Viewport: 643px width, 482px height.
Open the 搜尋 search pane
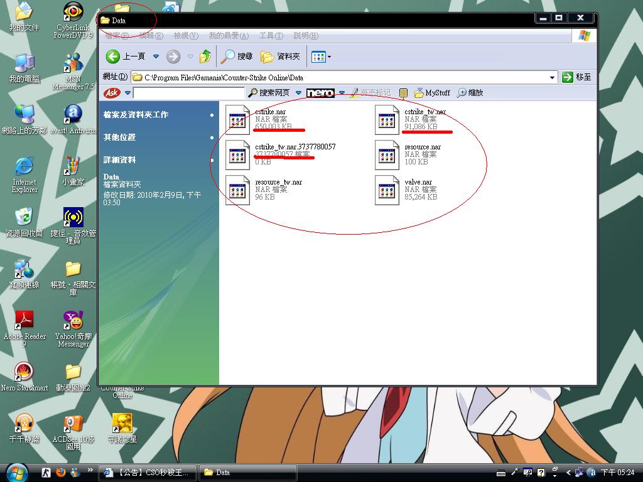click(237, 56)
